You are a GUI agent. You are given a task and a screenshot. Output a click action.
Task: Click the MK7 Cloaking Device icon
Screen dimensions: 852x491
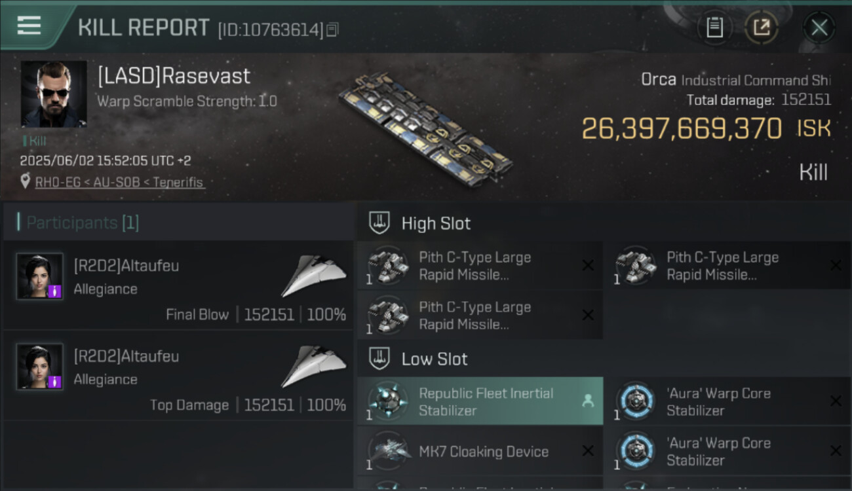point(388,450)
